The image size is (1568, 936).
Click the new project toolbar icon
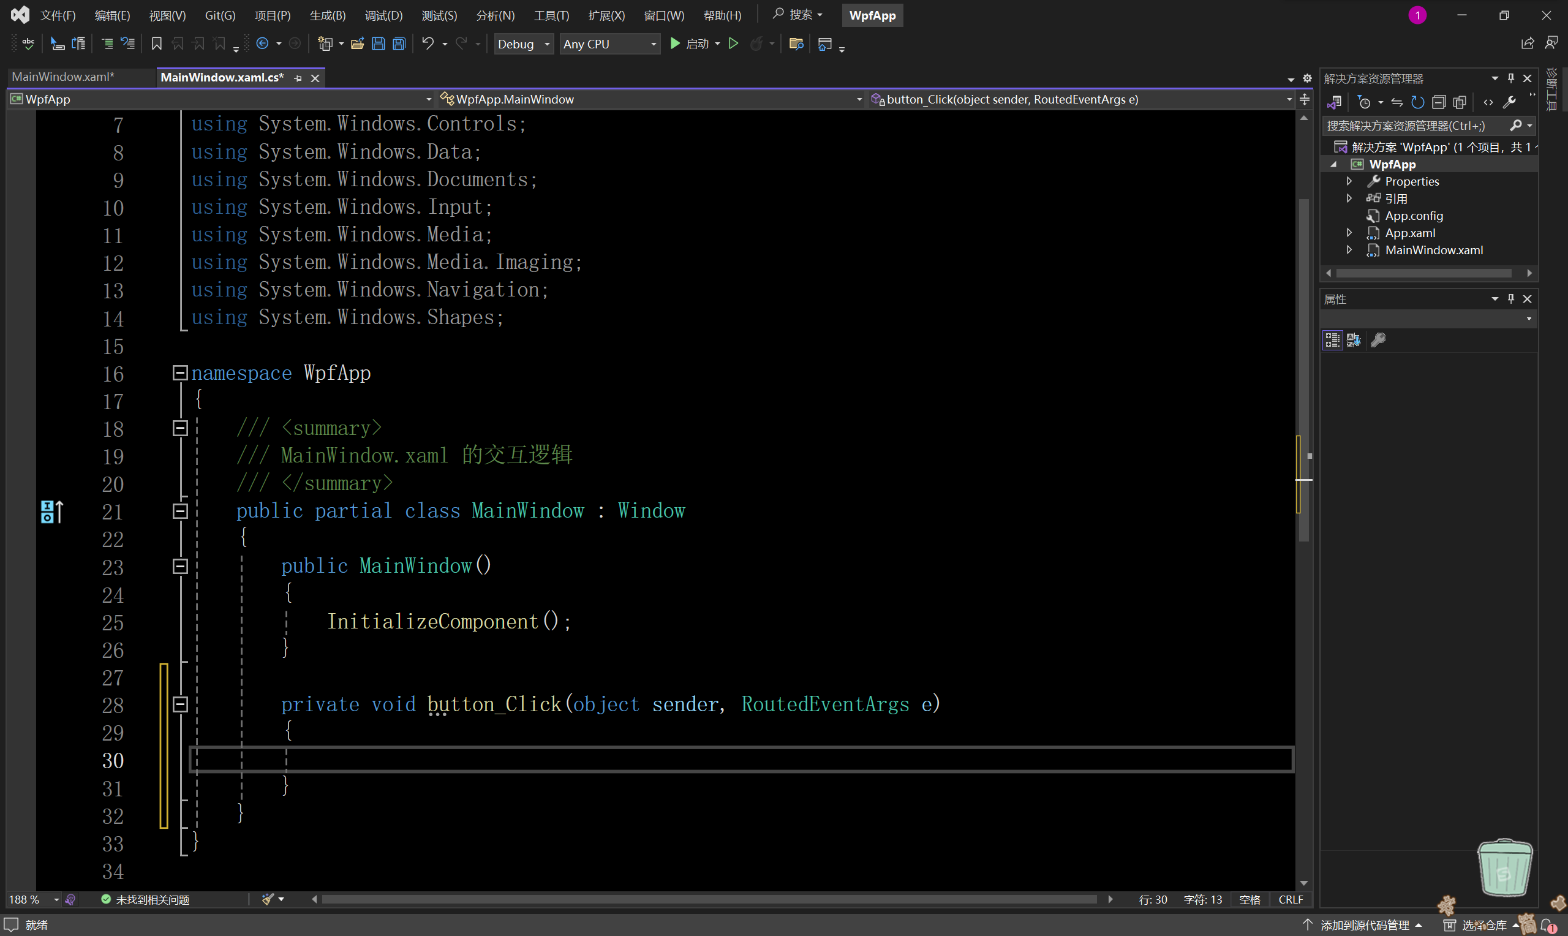pyautogui.click(x=325, y=43)
